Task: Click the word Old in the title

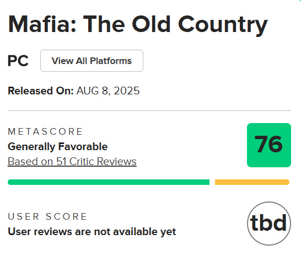Action: tap(151, 24)
